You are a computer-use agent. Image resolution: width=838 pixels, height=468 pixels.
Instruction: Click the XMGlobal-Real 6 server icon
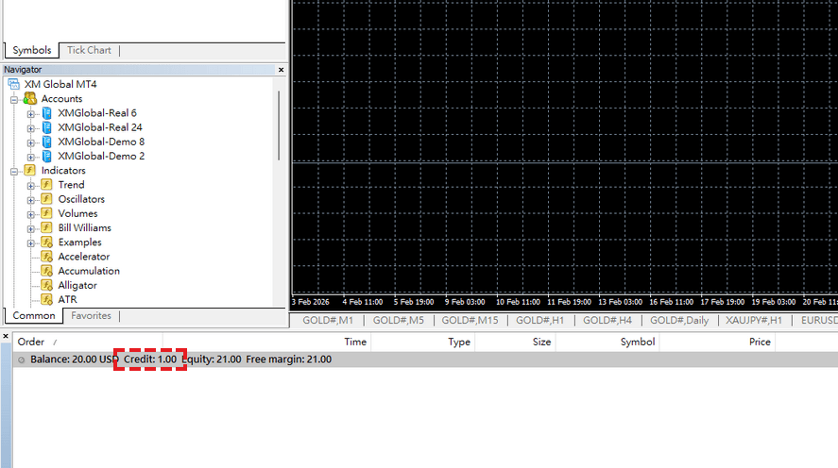tap(47, 113)
